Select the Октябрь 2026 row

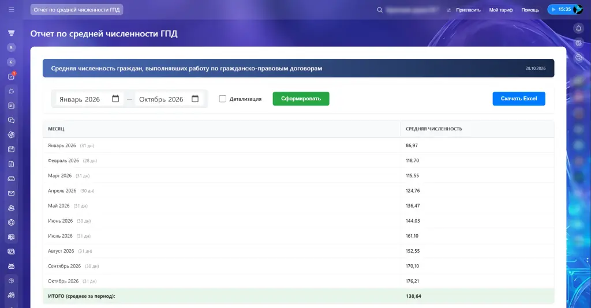click(298, 281)
